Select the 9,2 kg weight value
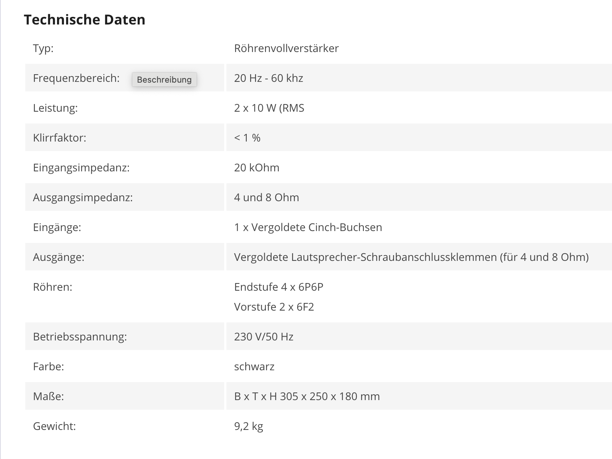Viewport: 612px width, 459px height. coord(249,426)
